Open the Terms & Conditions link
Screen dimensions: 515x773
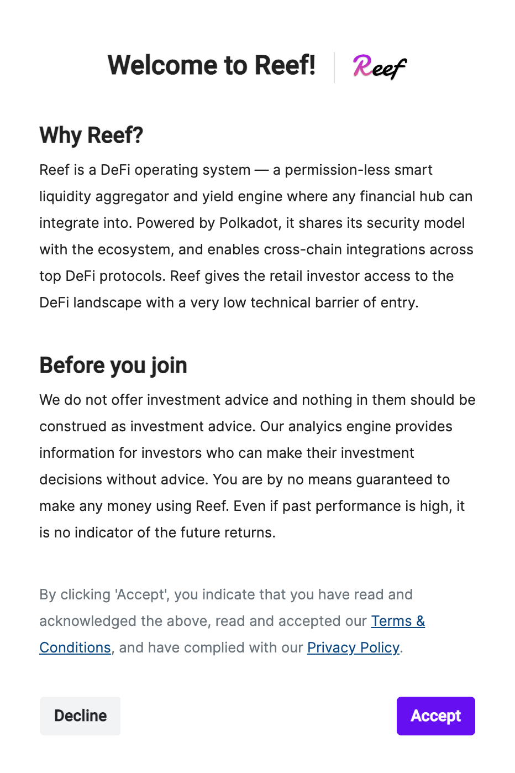pyautogui.click(x=398, y=621)
